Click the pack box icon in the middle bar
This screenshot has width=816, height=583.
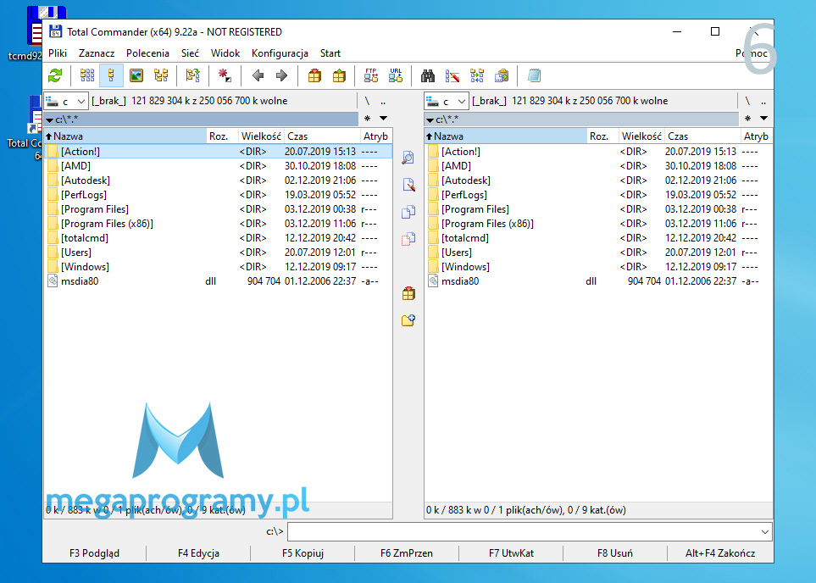408,293
